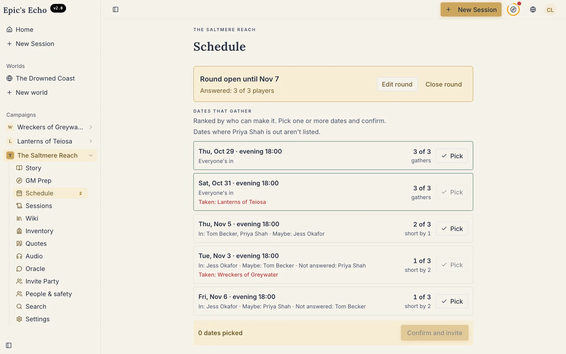Click the collapse sidebar icon at bottom left
Image resolution: width=566 pixels, height=354 pixels.
click(9, 345)
